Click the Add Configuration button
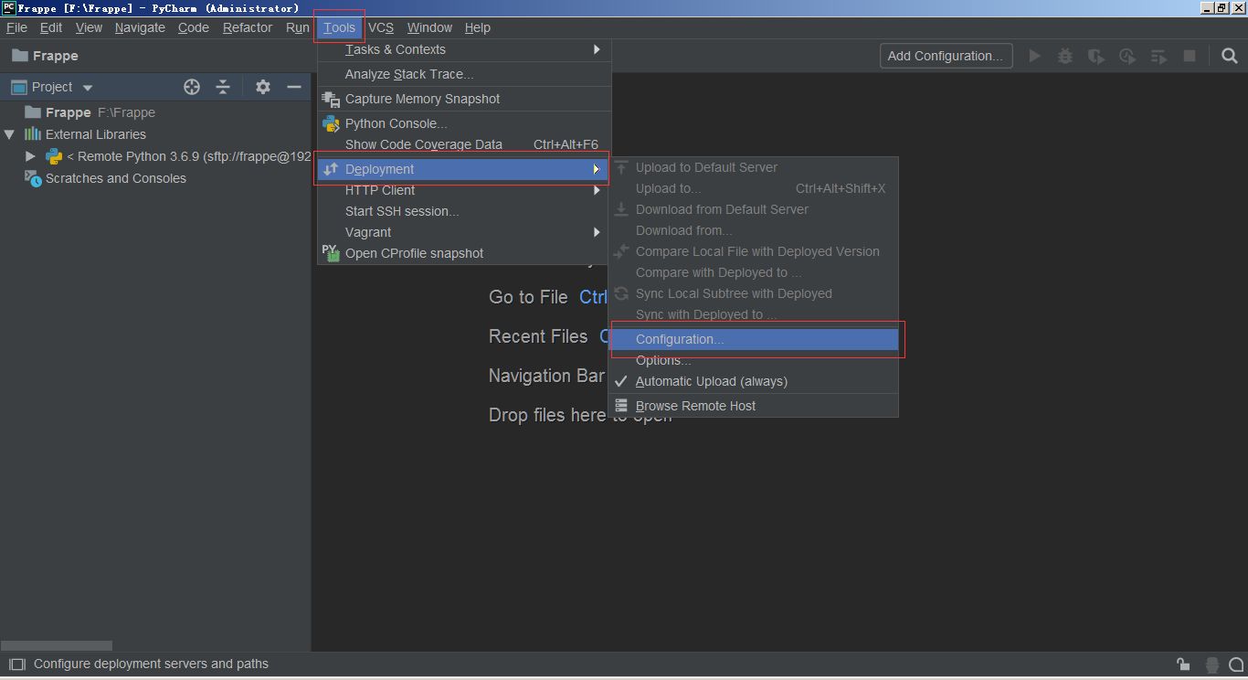 pyautogui.click(x=946, y=56)
